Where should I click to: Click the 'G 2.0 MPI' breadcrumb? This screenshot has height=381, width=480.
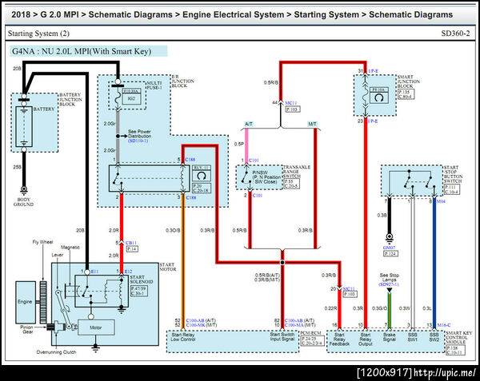point(60,14)
